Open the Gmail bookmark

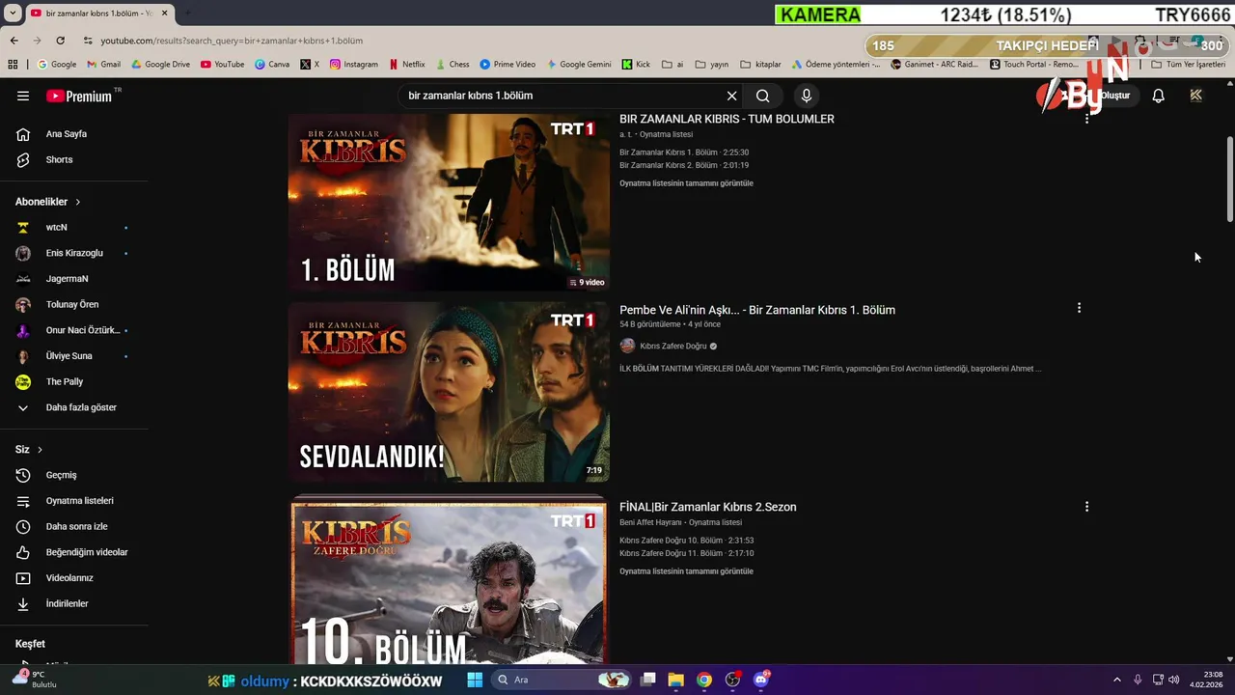click(x=104, y=65)
